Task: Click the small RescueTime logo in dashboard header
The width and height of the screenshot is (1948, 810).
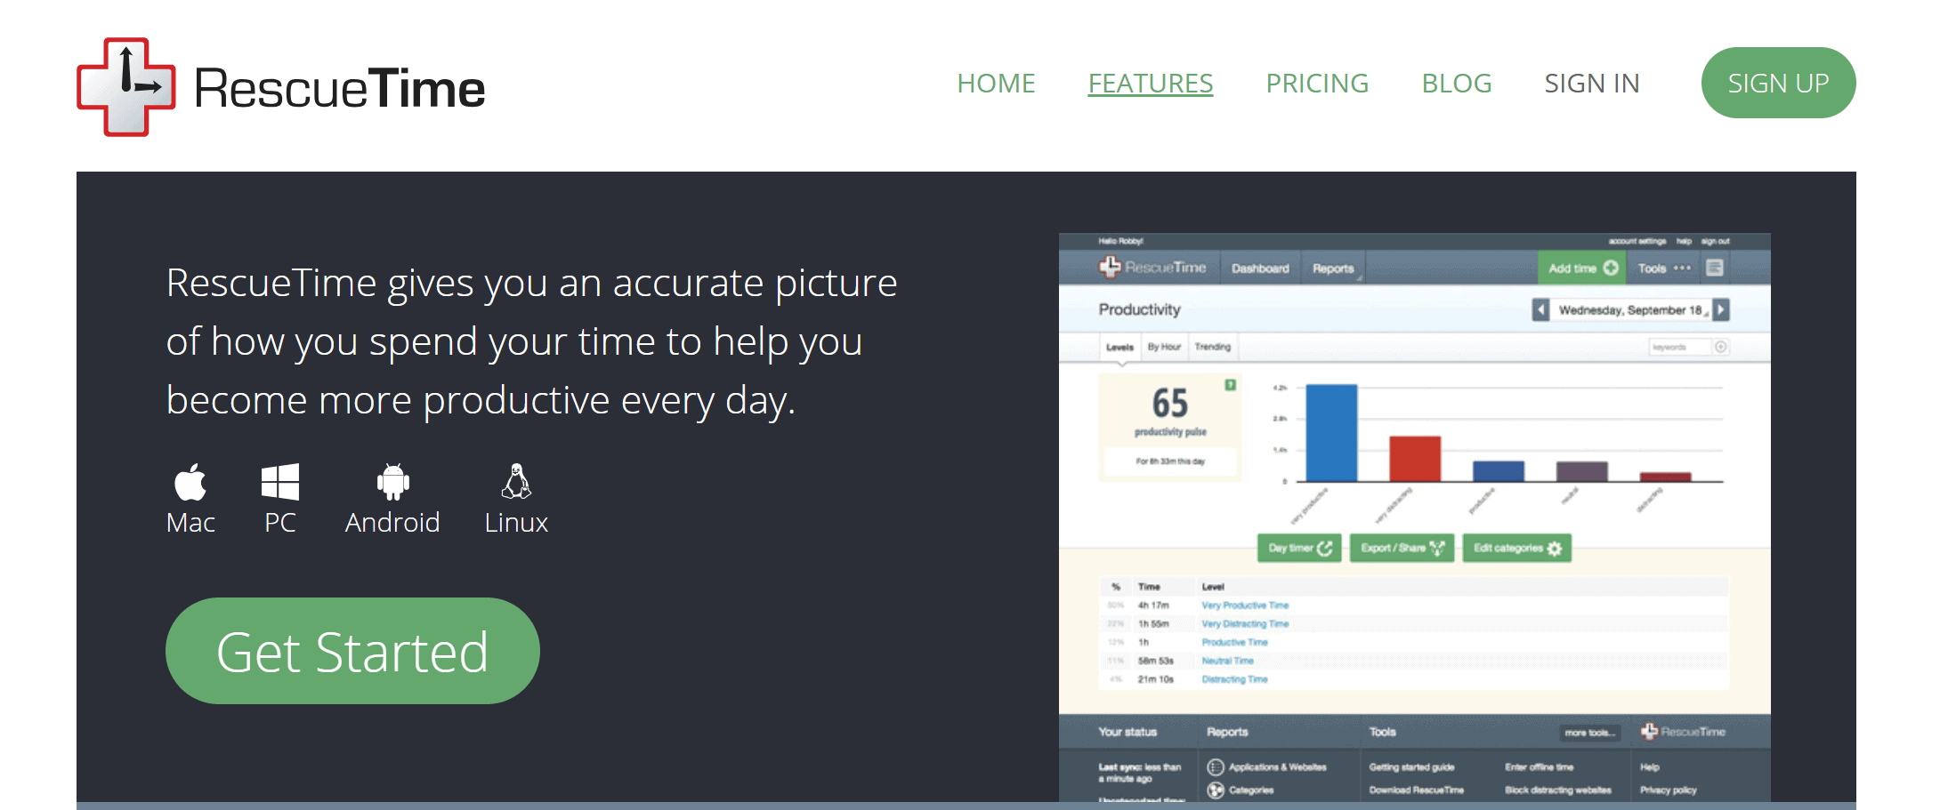Action: 1152,267
